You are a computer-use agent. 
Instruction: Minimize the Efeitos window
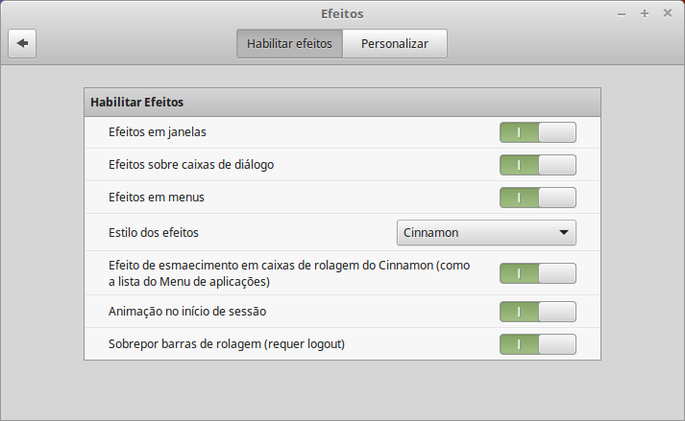622,13
